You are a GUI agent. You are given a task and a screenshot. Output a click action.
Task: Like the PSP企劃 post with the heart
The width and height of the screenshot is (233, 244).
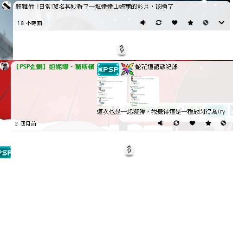192,123
